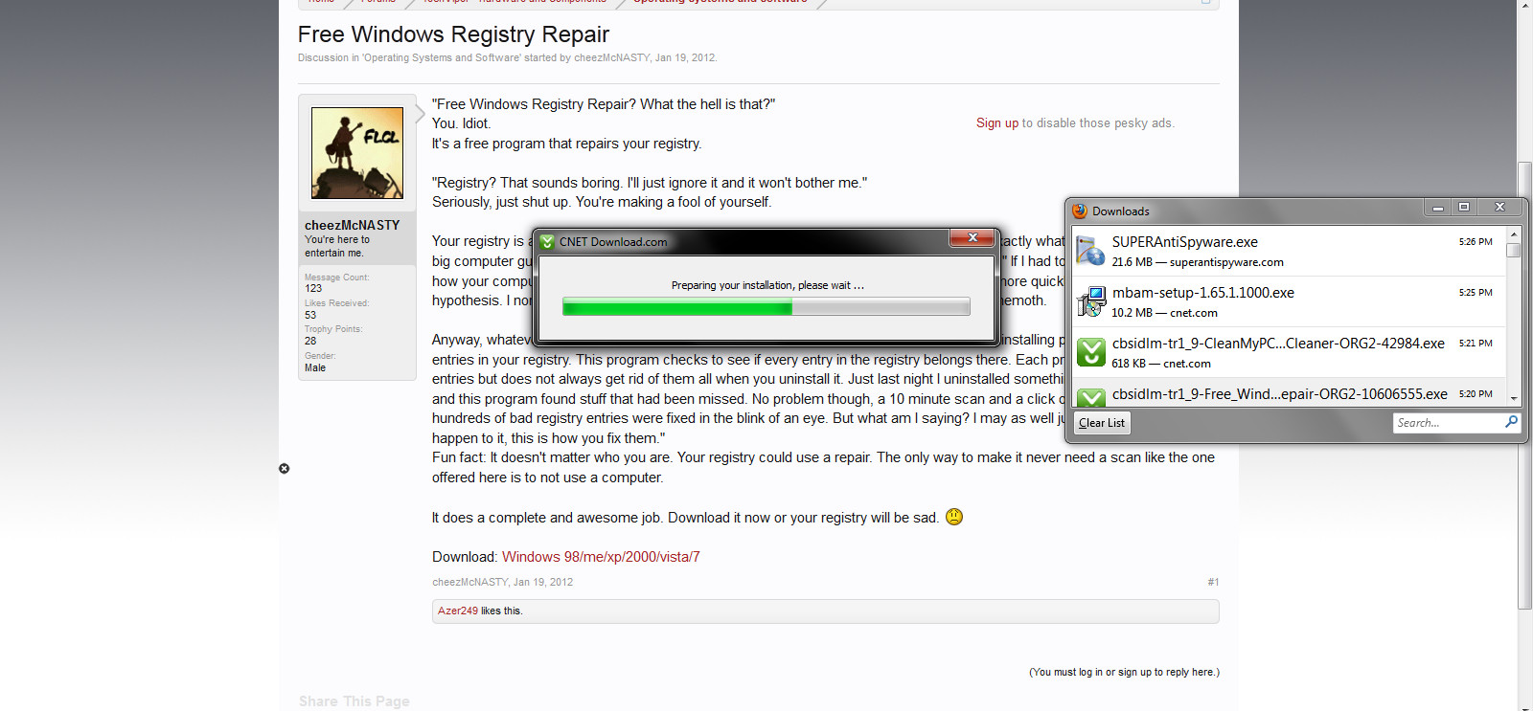The height and width of the screenshot is (711, 1533).
Task: Click the Jan 19, 2012 date below post
Action: pos(543,582)
